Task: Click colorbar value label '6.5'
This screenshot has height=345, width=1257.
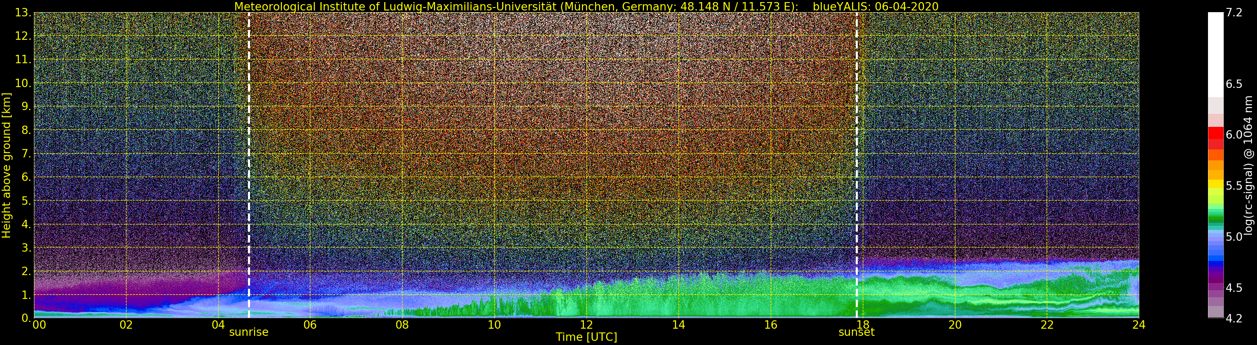Action: 1234,84
